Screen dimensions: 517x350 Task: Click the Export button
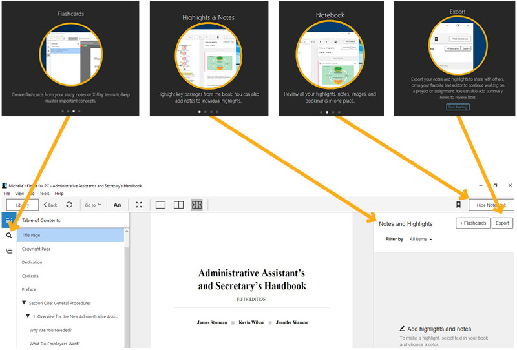coord(502,223)
